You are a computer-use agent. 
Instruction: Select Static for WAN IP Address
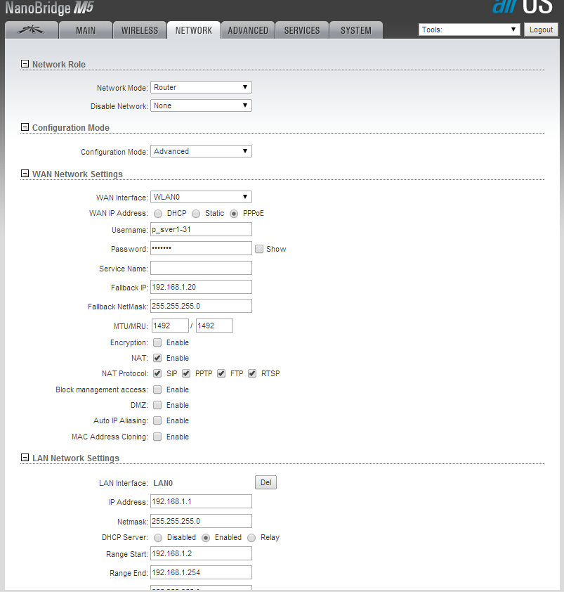point(196,214)
